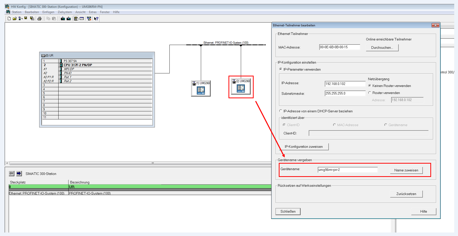This screenshot has height=236, width=458.
Task: Click the HW Konfig title bar application icon
Action: pyautogui.click(x=7, y=7)
